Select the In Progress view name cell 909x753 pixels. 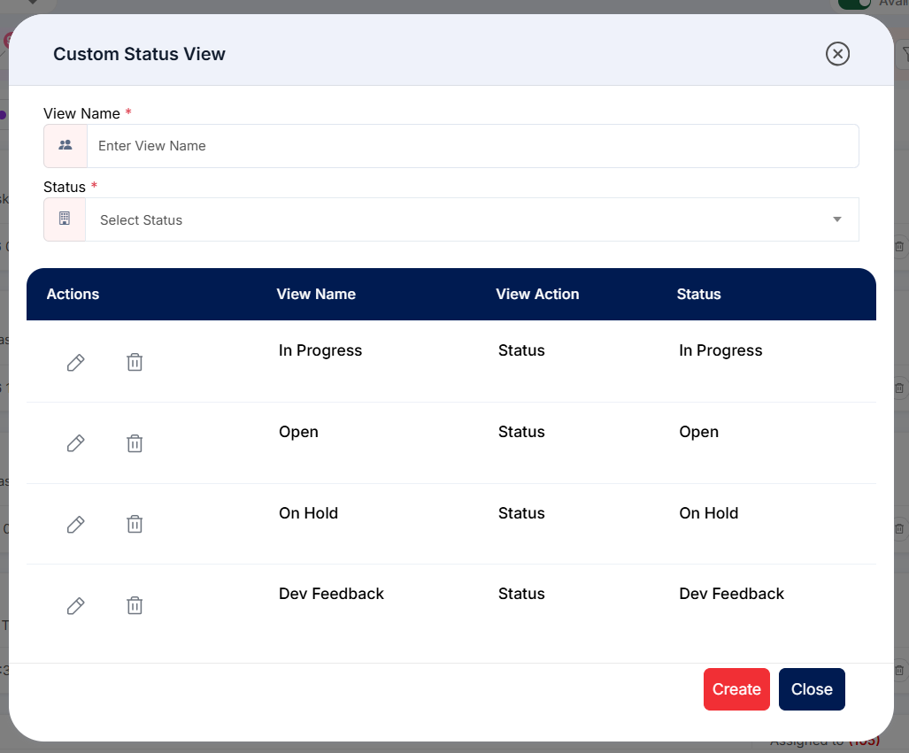pyautogui.click(x=320, y=350)
